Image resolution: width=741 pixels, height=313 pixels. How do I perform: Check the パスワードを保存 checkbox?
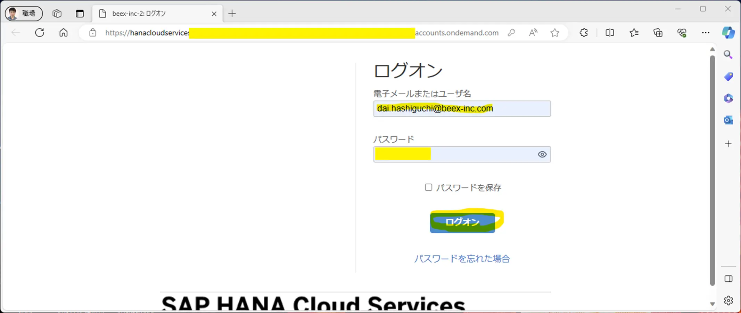(428, 187)
